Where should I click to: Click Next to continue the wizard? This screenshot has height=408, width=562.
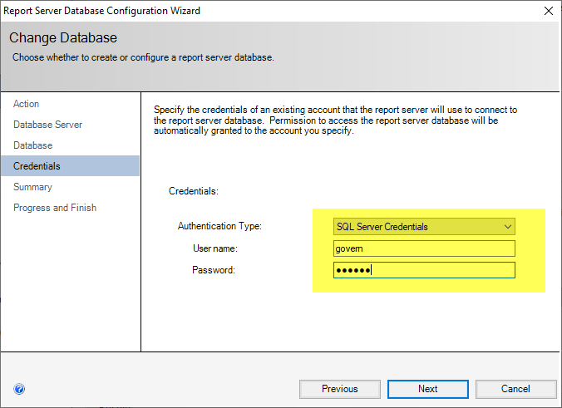click(427, 389)
